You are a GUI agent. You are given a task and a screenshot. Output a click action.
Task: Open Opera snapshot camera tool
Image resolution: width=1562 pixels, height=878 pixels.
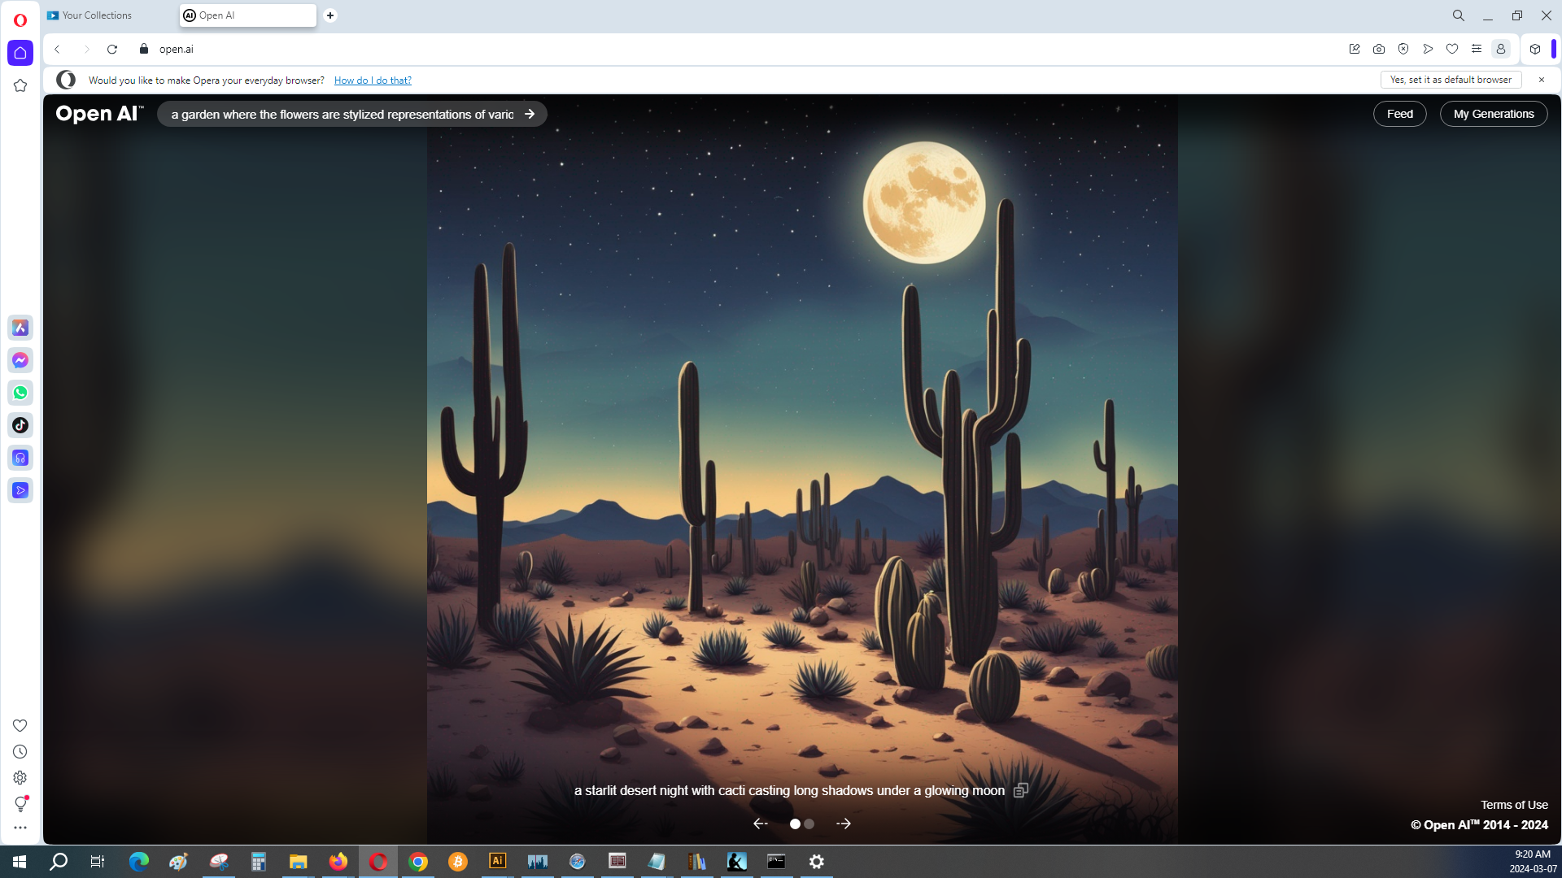(1379, 49)
